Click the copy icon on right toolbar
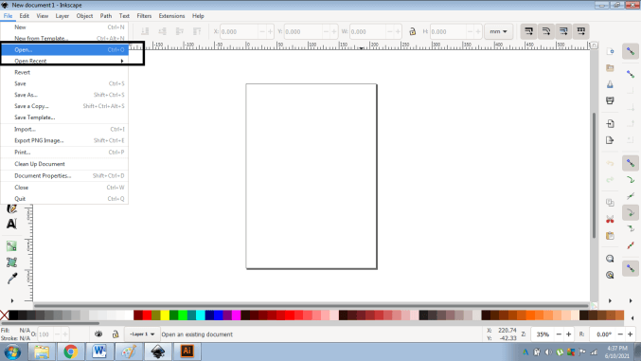Viewport: 641px width, 361px height. click(x=610, y=203)
